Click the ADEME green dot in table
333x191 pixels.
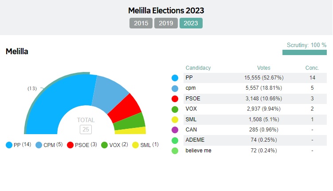click(175, 140)
